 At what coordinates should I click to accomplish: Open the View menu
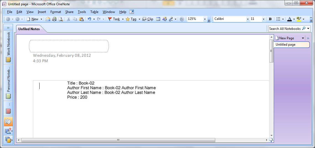tap(30, 12)
